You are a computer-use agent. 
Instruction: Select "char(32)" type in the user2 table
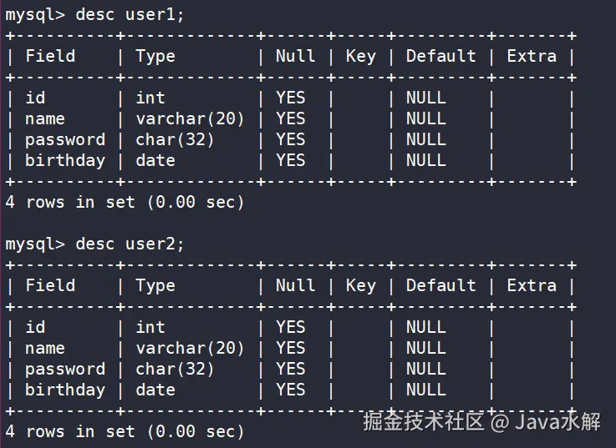coord(175,369)
